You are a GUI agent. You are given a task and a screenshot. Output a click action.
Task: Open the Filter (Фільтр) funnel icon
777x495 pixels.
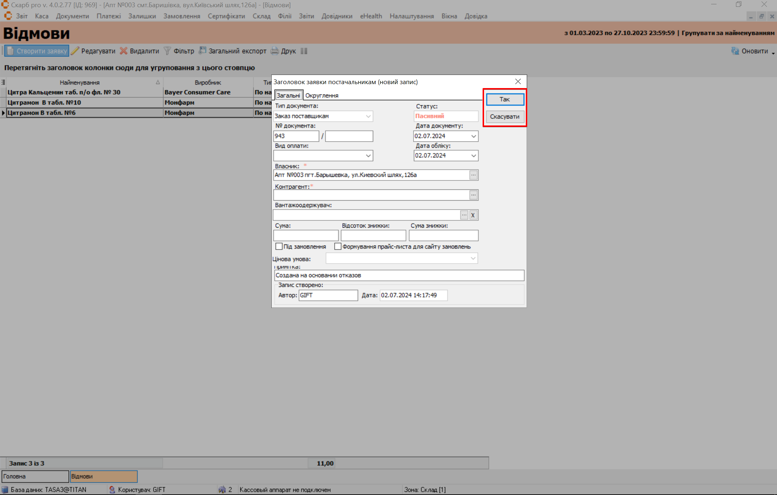click(x=167, y=51)
